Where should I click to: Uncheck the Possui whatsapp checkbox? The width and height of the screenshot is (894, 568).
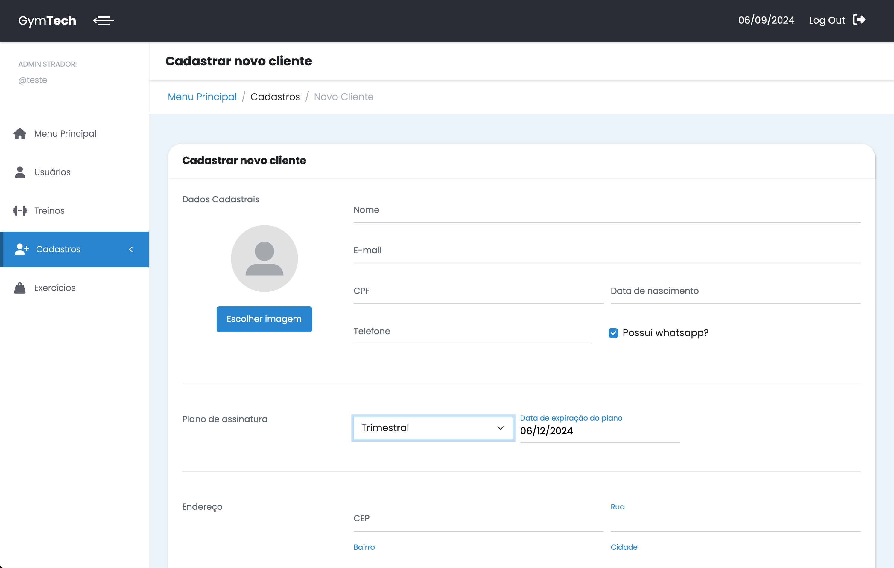613,333
